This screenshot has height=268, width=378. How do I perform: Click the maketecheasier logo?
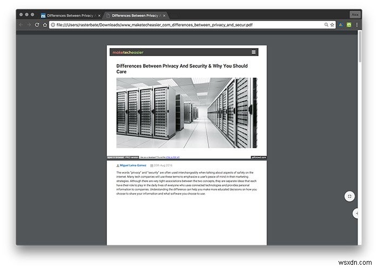[x=128, y=52]
